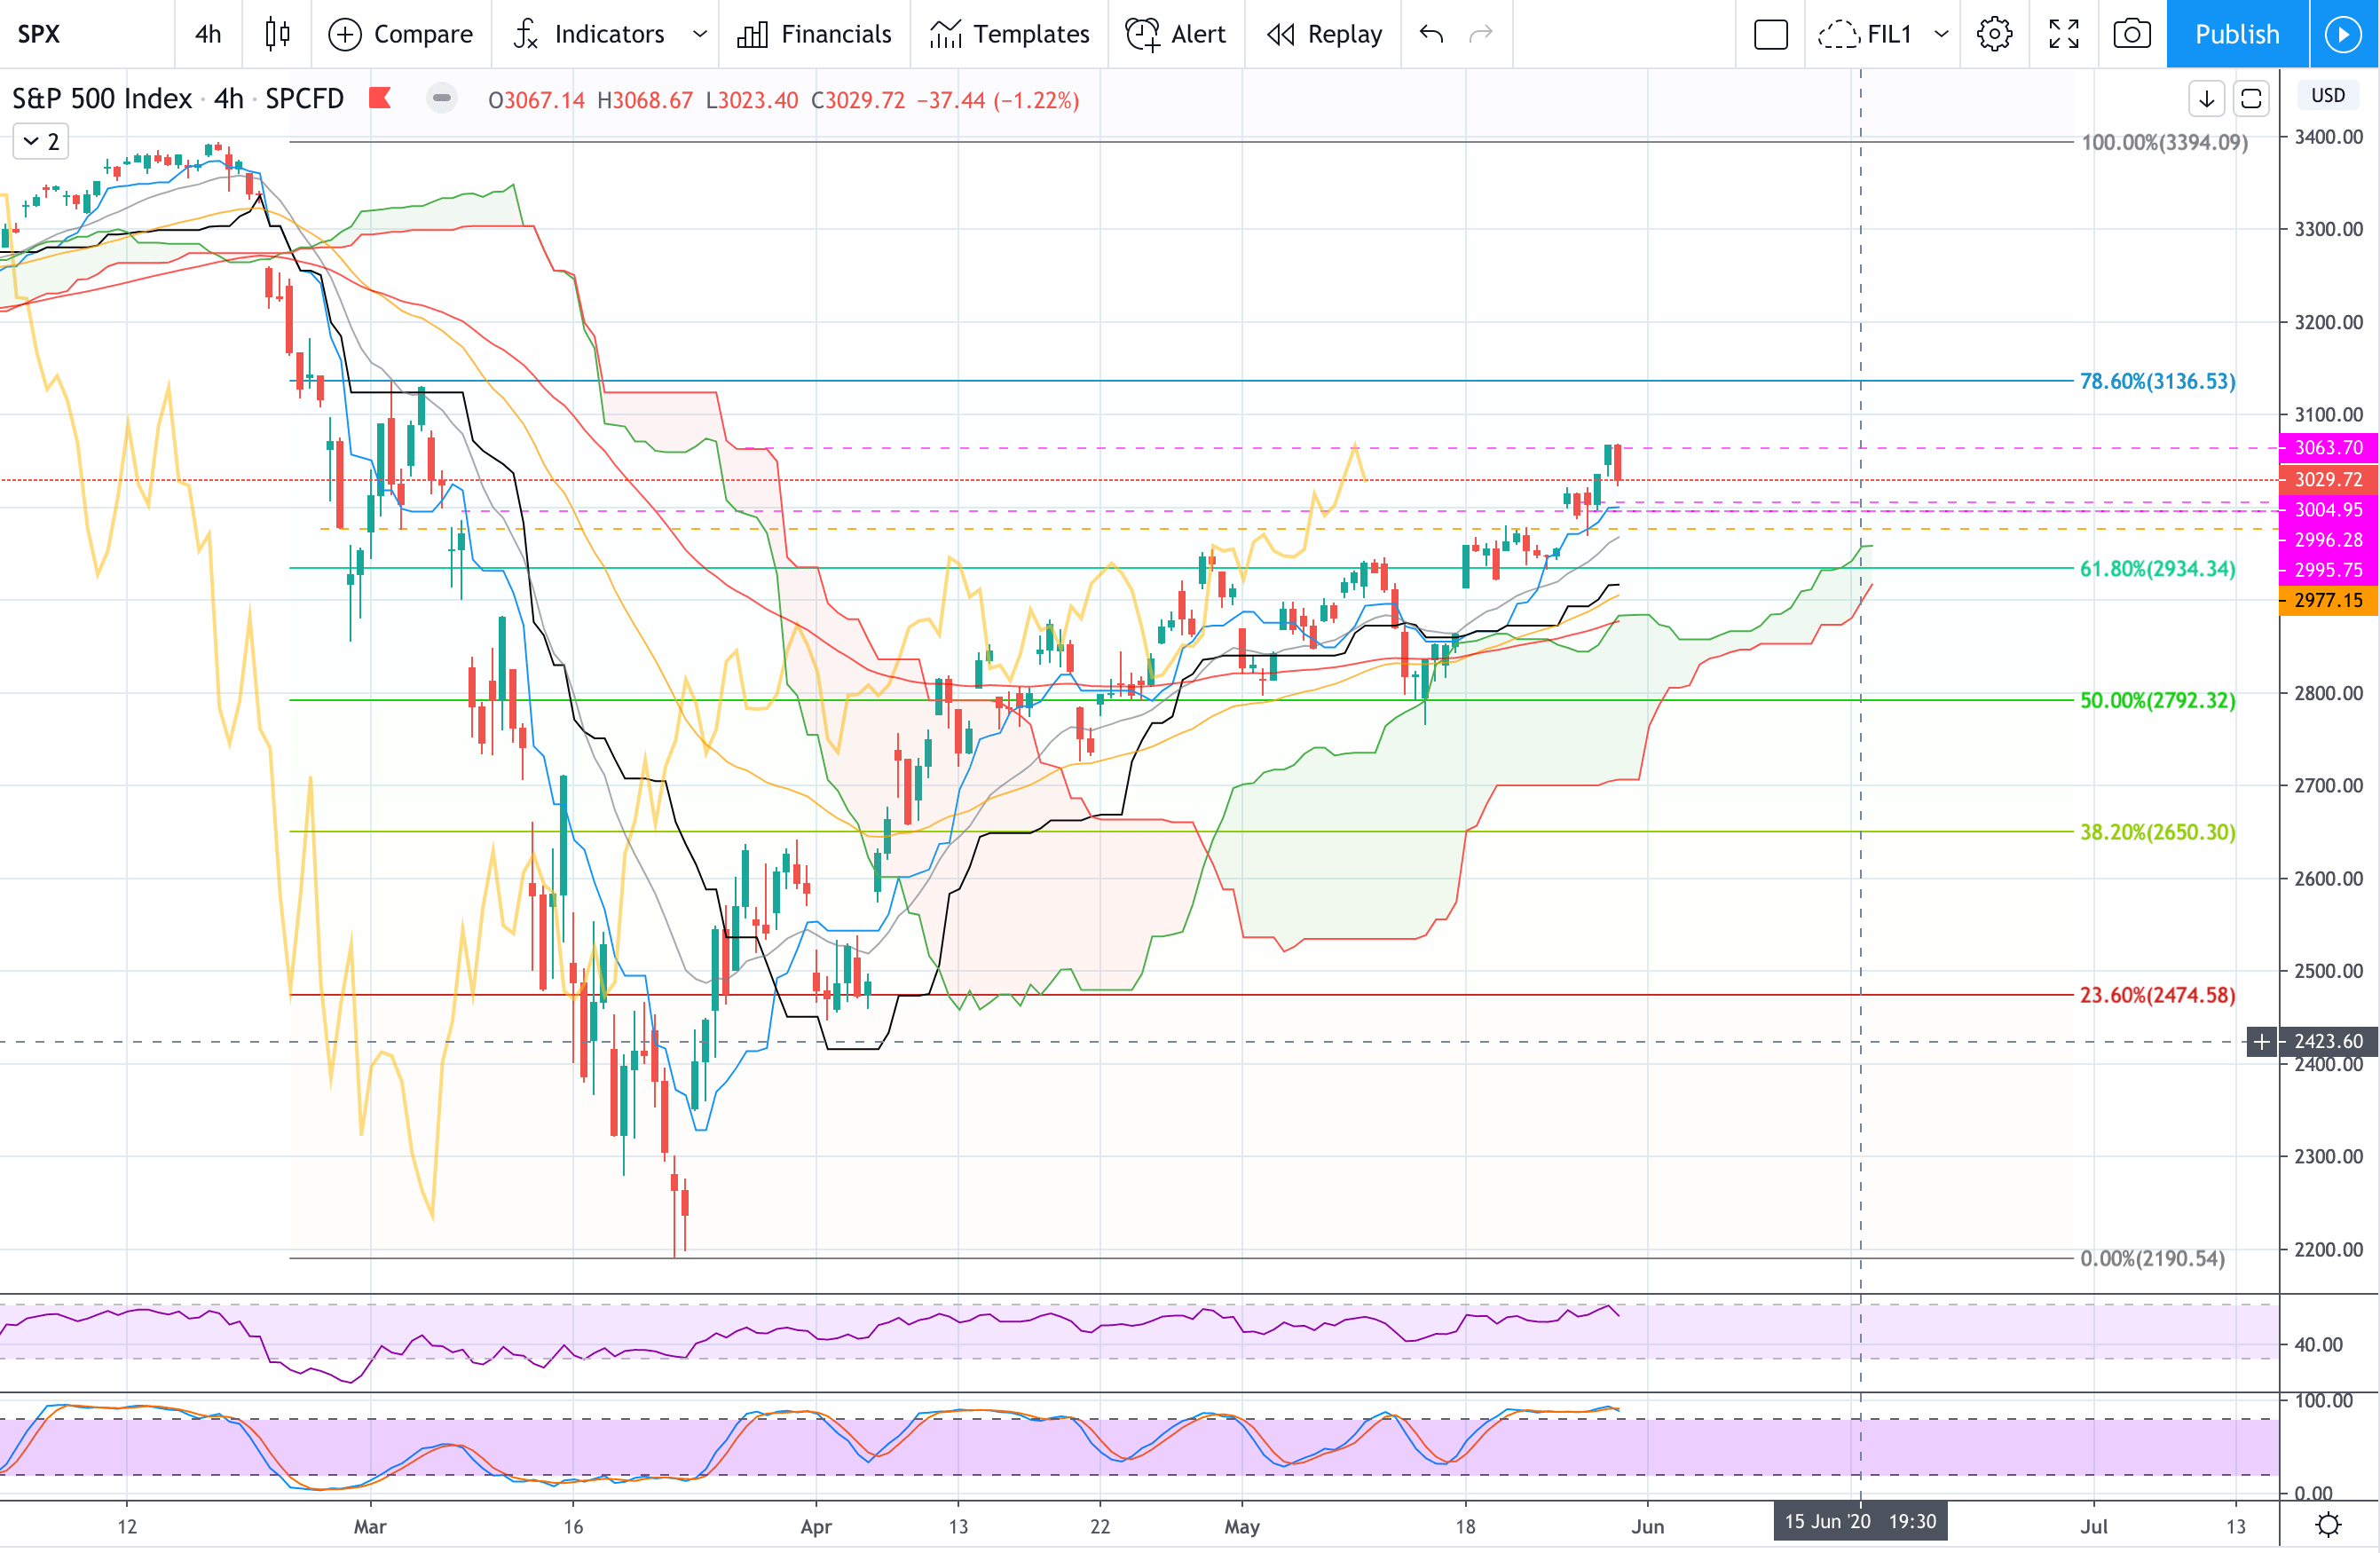This screenshot has height=1553, width=2380.
Task: Click the 2996.28 price label
Action: point(2328,540)
